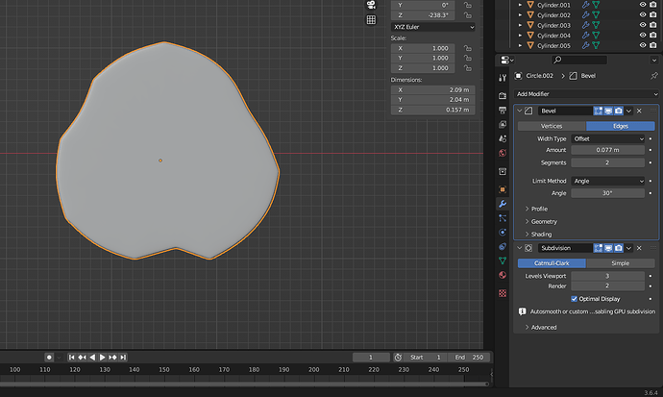Hide Cylinder.003 in viewport via eye icon
The height and width of the screenshot is (397, 663).
pyautogui.click(x=643, y=25)
